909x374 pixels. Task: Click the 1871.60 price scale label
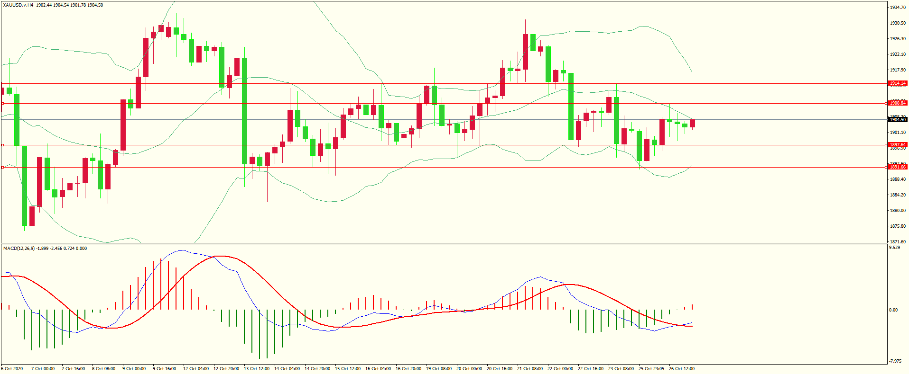[898, 242]
